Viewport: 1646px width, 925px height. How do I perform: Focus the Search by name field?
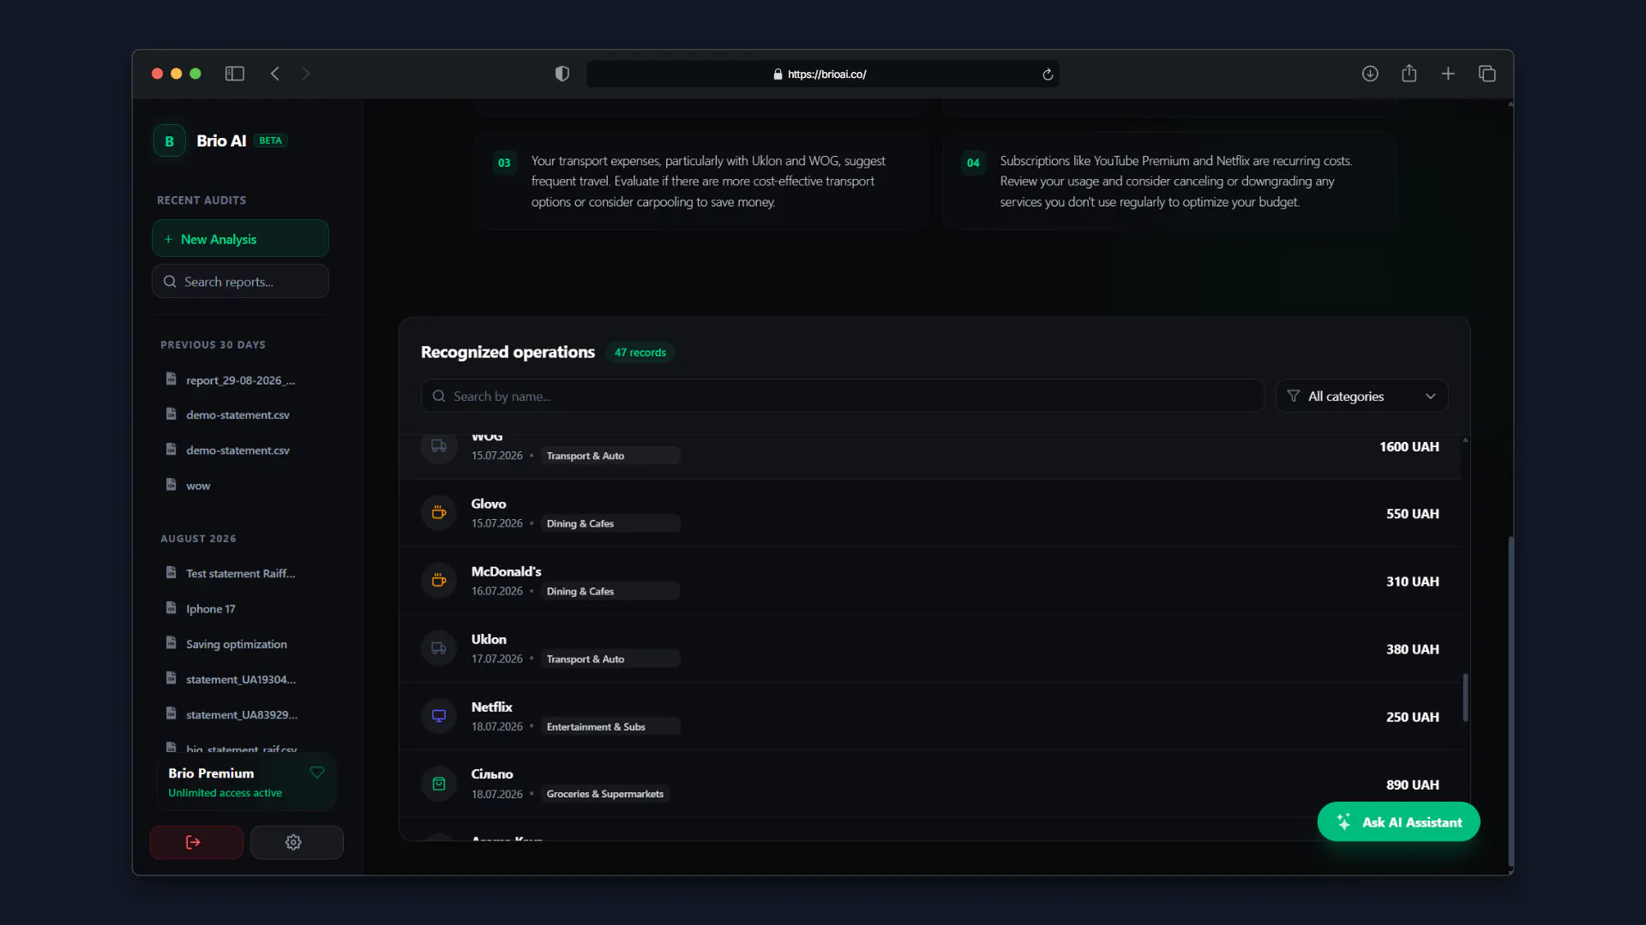pyautogui.click(x=842, y=396)
